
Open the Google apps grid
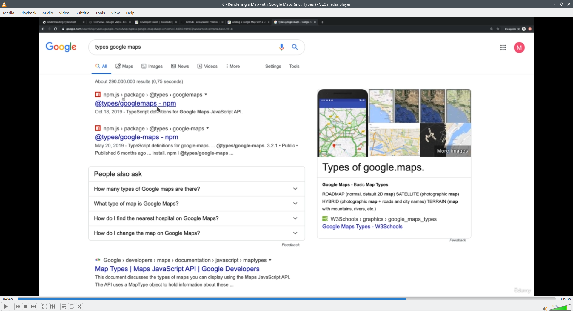503,48
